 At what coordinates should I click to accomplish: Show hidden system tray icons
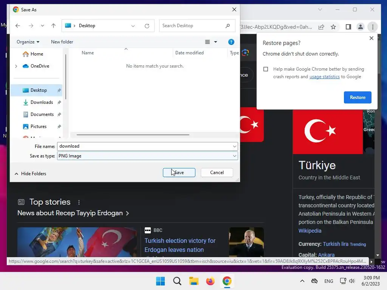[302, 281]
